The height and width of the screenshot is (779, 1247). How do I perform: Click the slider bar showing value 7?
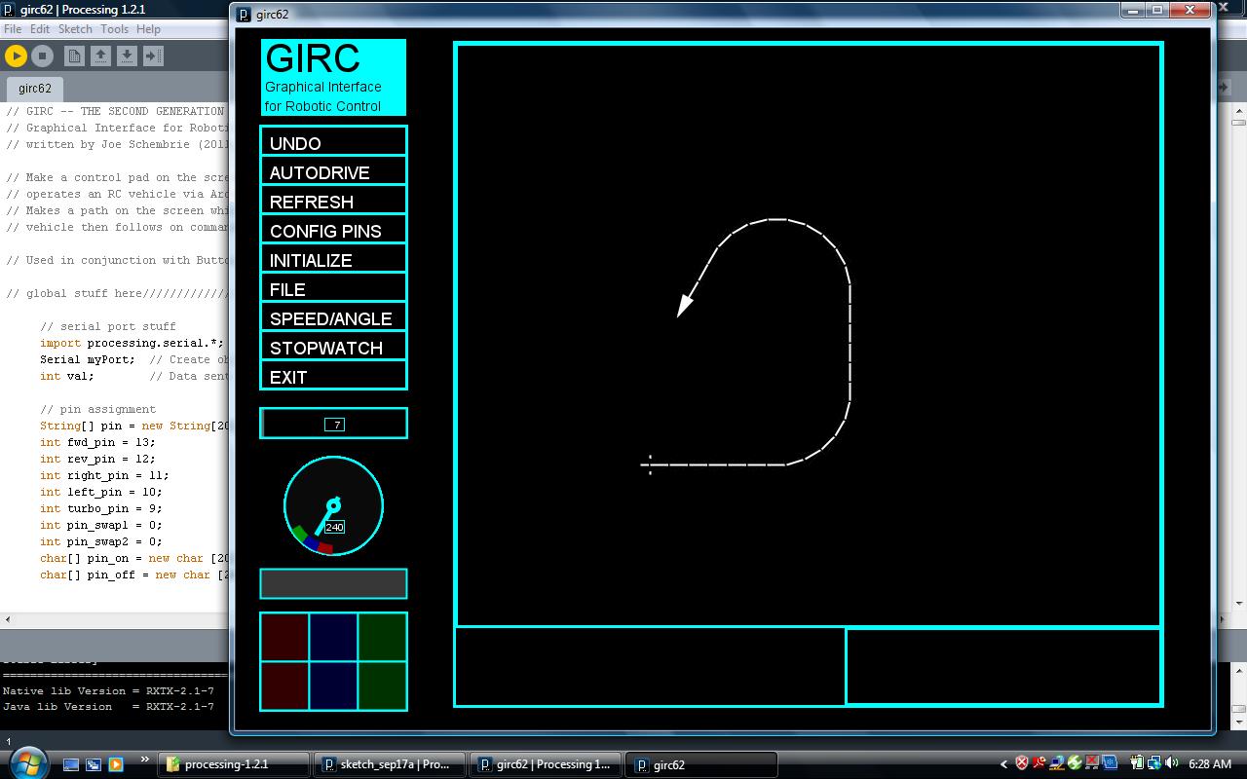click(333, 424)
